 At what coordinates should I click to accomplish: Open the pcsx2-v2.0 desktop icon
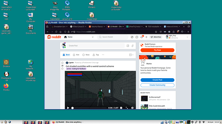(x=67, y=16)
